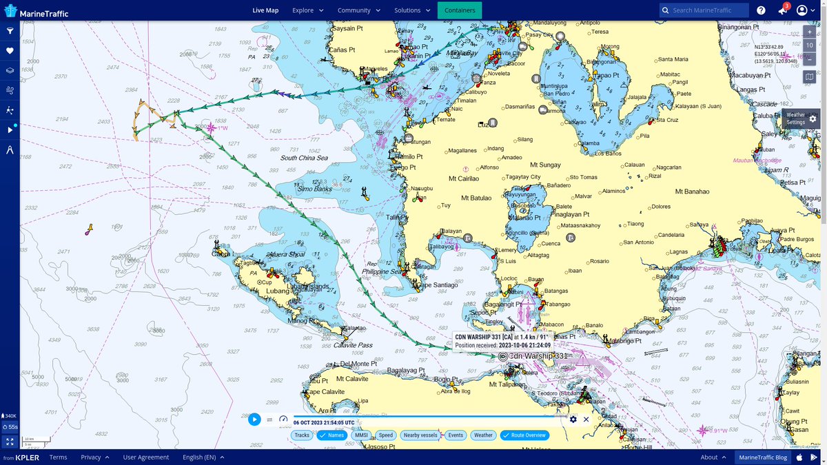Toggle fullscreen map mode
The width and height of the screenshot is (827, 465).
(10, 442)
